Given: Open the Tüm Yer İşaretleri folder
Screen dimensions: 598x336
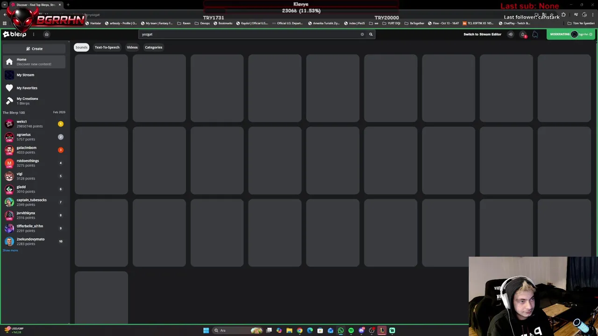Looking at the screenshot, I should 581,23.
